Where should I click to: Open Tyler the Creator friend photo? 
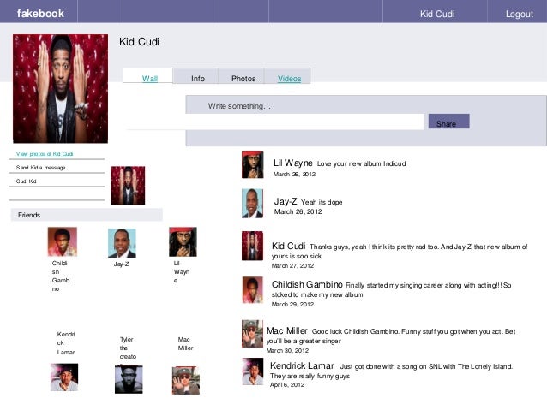pyautogui.click(x=129, y=379)
